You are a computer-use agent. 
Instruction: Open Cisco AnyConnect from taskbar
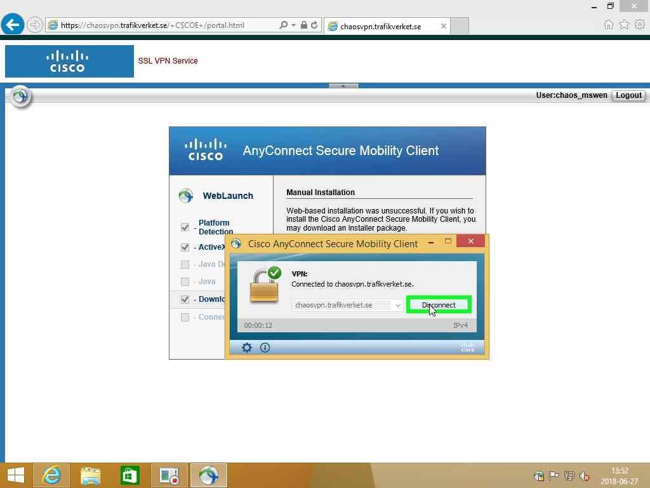pyautogui.click(x=208, y=475)
